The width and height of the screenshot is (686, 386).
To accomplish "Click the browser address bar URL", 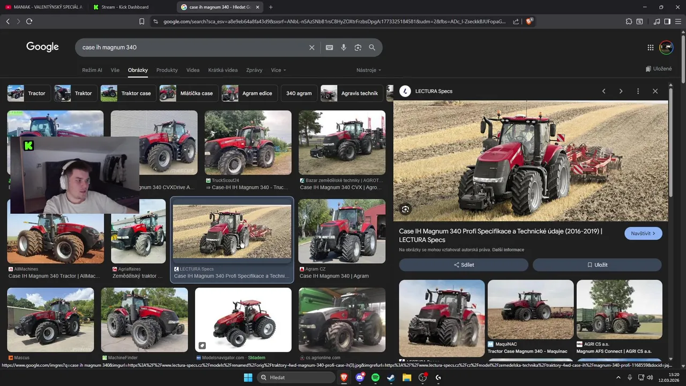I will tap(334, 21).
